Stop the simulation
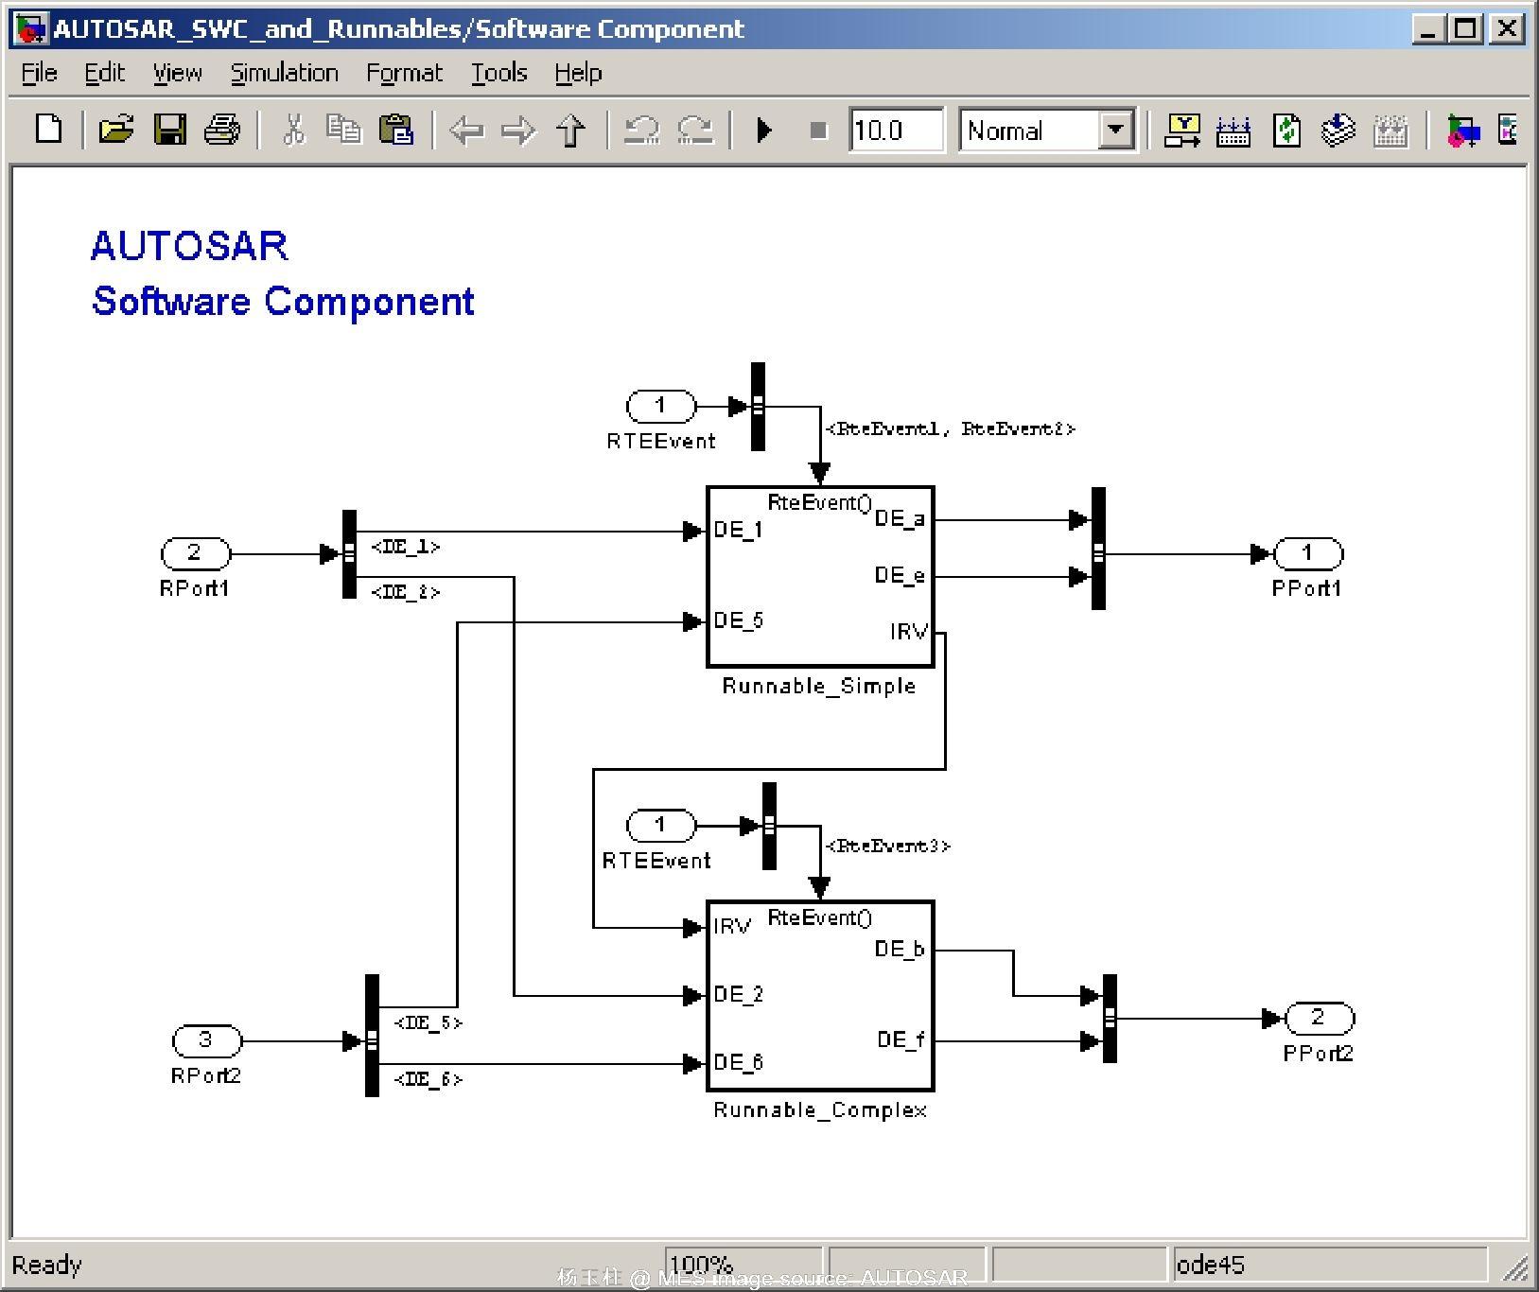 [x=818, y=131]
